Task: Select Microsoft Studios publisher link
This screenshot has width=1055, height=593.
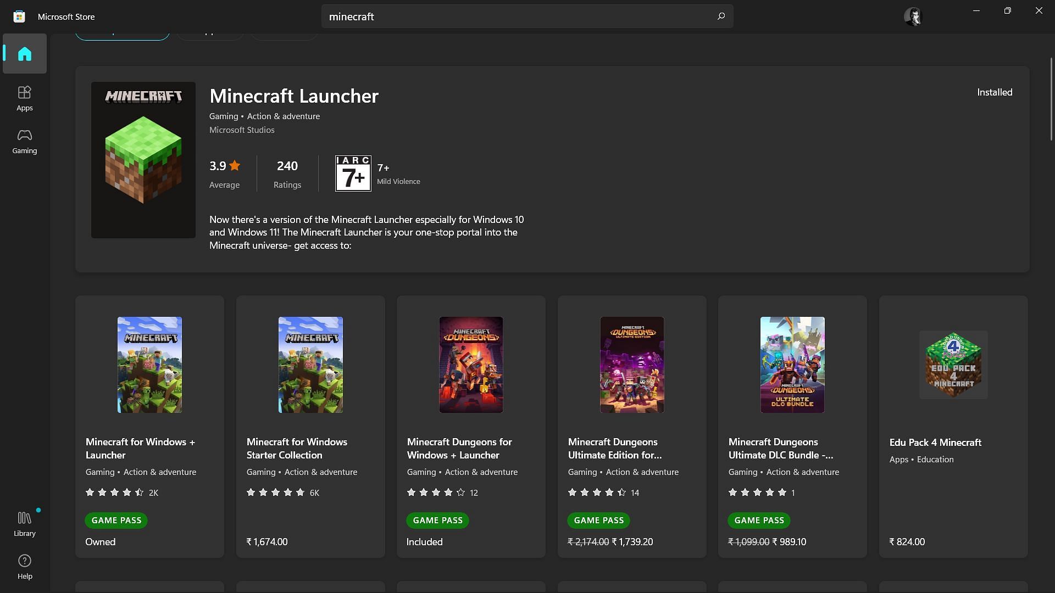Action: pyautogui.click(x=241, y=130)
